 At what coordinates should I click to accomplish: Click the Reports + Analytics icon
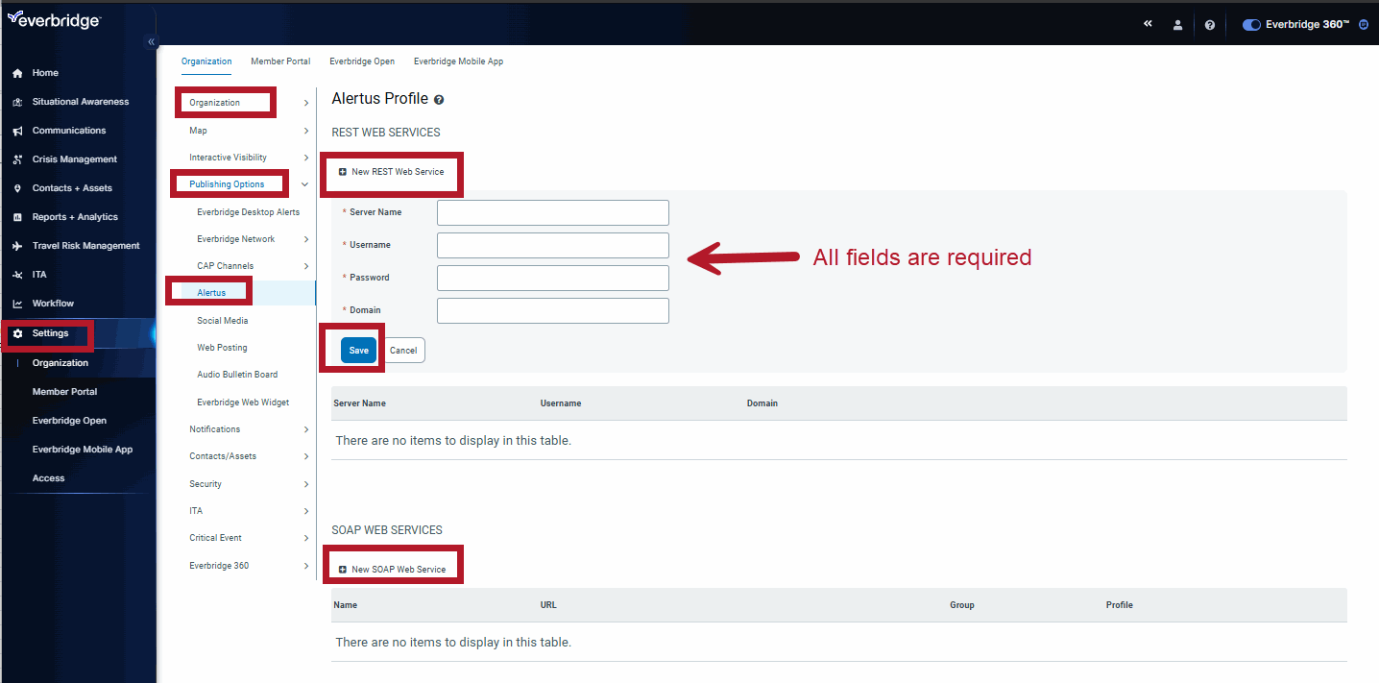tap(17, 217)
